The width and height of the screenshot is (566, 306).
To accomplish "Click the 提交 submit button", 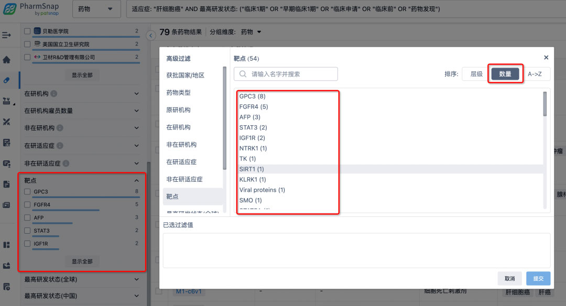I will click(538, 278).
